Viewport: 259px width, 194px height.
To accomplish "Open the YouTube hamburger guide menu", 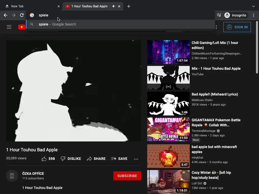I will coord(9,27).
